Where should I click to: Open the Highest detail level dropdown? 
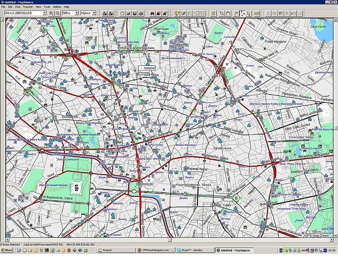click(x=94, y=13)
